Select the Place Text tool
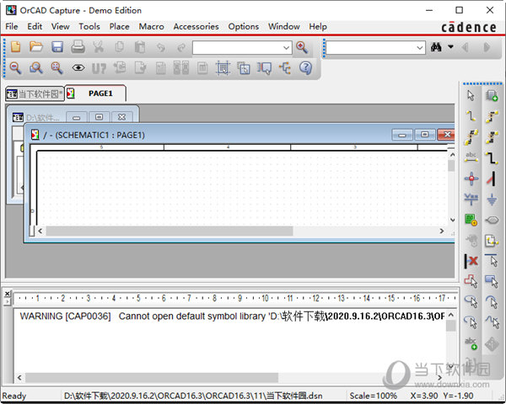This screenshot has width=506, height=404. tap(471, 343)
